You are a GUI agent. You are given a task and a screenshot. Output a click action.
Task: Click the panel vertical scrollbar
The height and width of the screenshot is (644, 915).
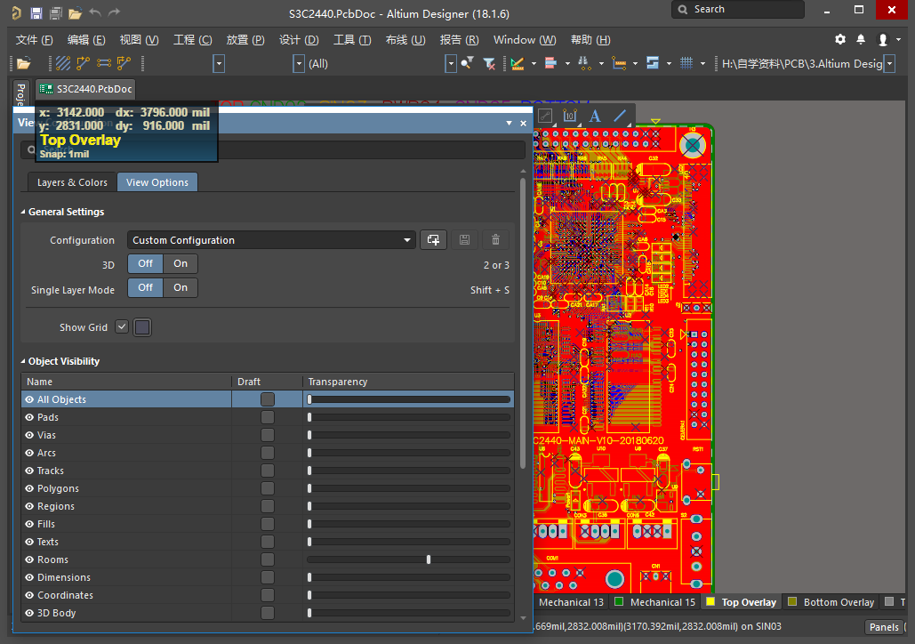[x=523, y=324]
